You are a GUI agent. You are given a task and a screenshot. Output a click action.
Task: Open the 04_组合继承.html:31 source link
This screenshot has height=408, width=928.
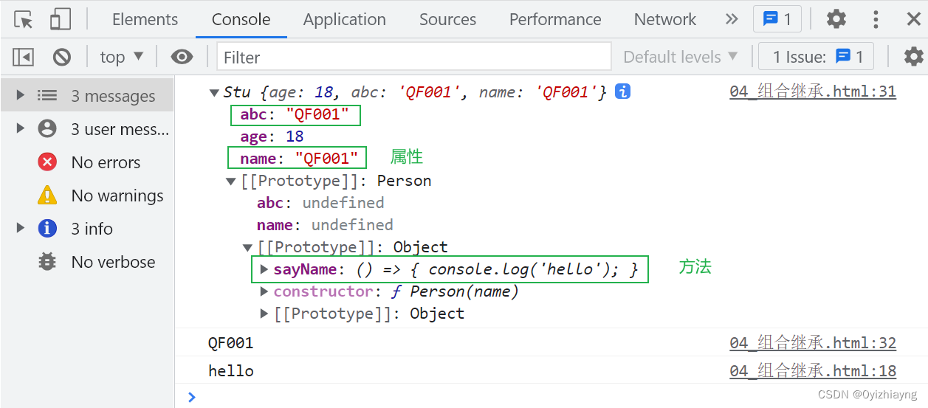812,91
